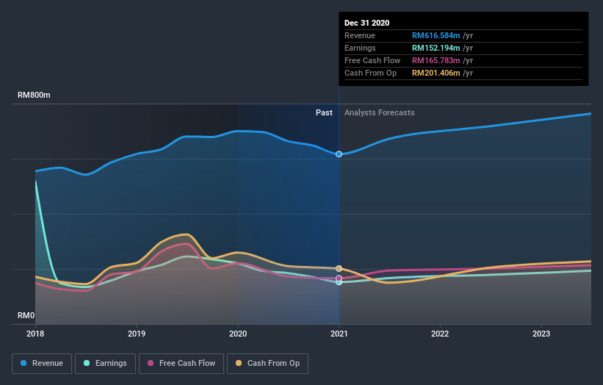
Task: Click the 2021 x-axis label
Action: (339, 334)
